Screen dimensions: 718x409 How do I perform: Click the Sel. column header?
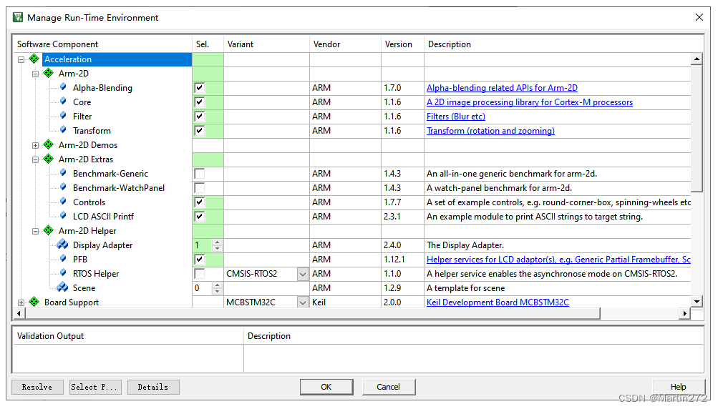pyautogui.click(x=208, y=44)
